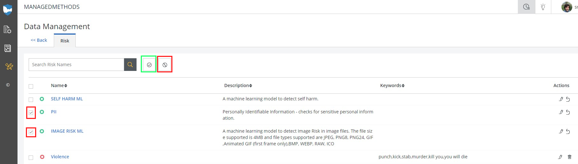Delete the Violence risk
The width and height of the screenshot is (578, 164).
(569, 157)
